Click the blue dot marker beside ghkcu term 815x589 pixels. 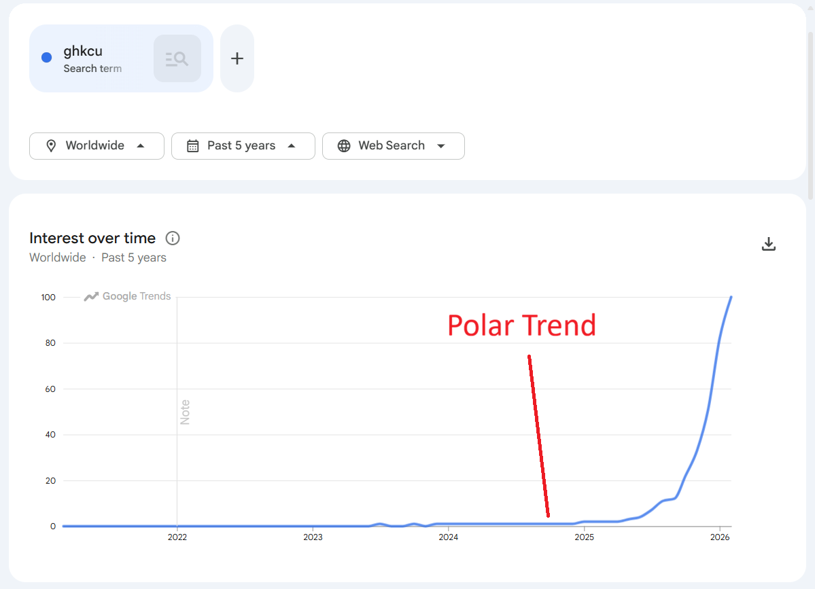[46, 58]
